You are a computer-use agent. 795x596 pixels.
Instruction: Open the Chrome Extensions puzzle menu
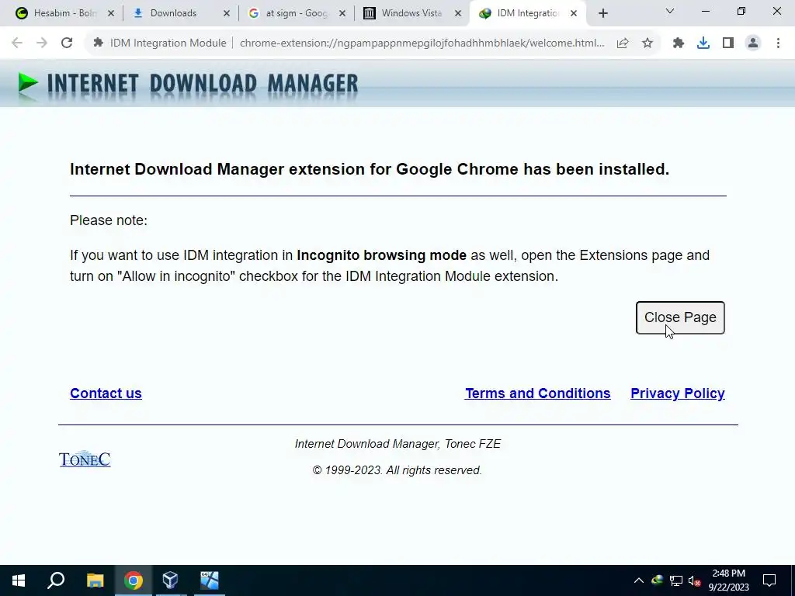[679, 43]
